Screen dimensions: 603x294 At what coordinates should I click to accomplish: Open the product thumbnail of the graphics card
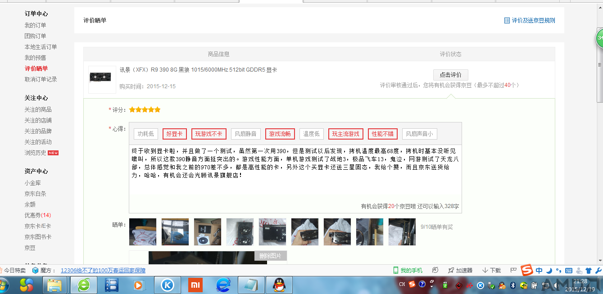pos(102,80)
